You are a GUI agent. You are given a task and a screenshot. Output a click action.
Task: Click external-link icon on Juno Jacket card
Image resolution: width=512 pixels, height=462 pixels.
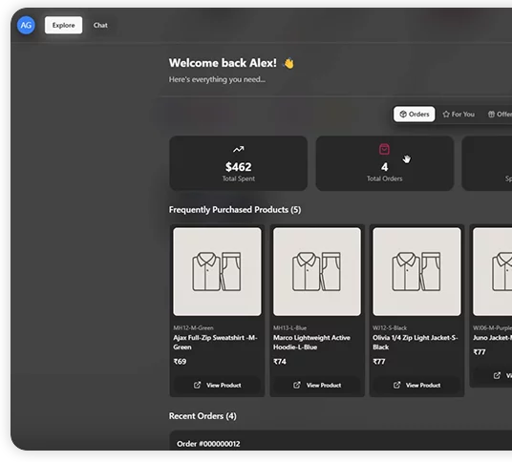[497, 375]
